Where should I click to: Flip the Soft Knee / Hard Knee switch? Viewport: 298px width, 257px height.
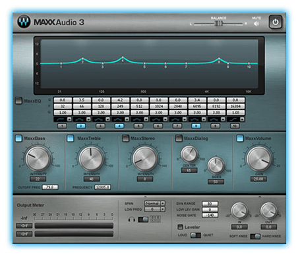(255, 237)
